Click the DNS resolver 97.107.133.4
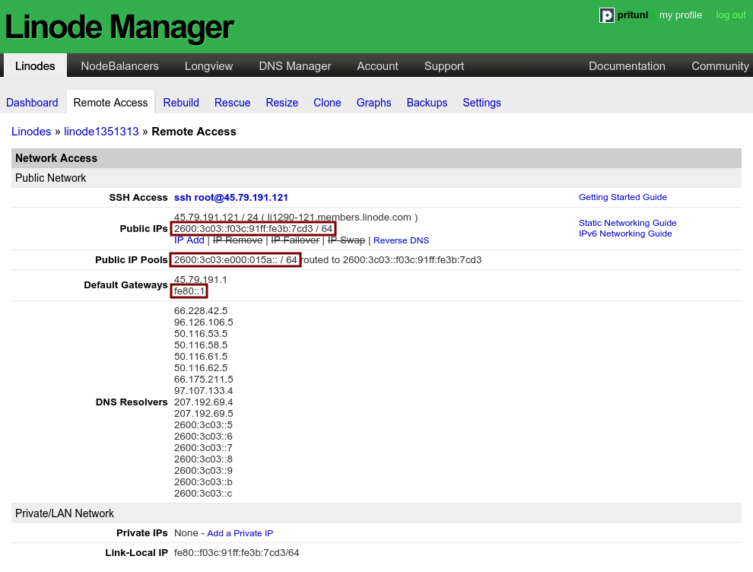This screenshot has height=572, width=753. (x=204, y=391)
